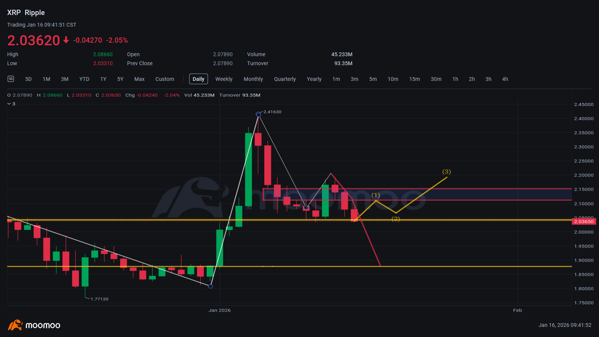Select the 4h timeframe
Viewport: 599px width, 337px height.
click(505, 79)
